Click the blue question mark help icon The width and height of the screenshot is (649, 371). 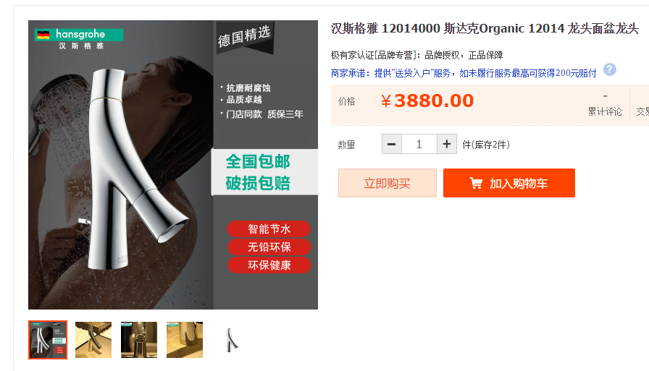click(609, 70)
